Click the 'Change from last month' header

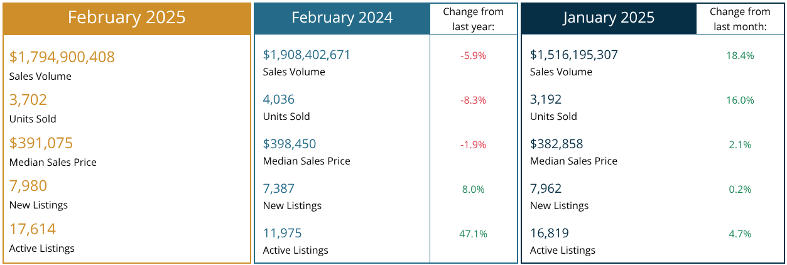click(x=740, y=18)
